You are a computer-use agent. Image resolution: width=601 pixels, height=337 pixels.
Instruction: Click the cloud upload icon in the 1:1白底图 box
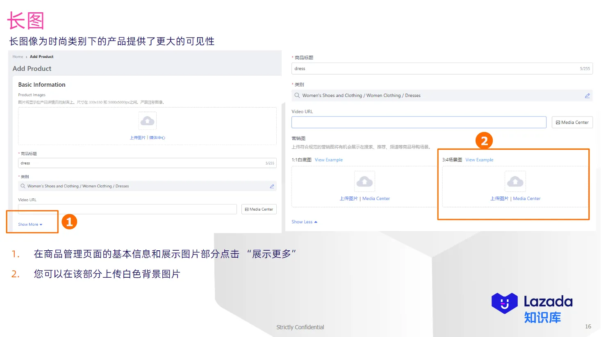point(364,181)
